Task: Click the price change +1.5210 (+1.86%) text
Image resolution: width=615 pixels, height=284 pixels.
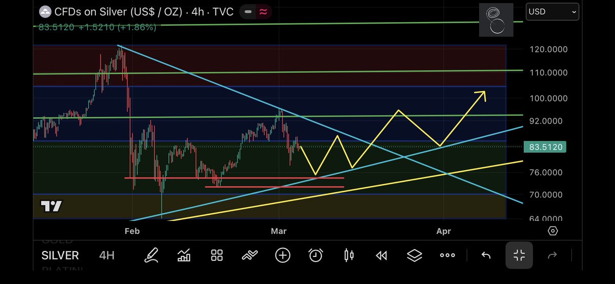Action: [x=116, y=27]
